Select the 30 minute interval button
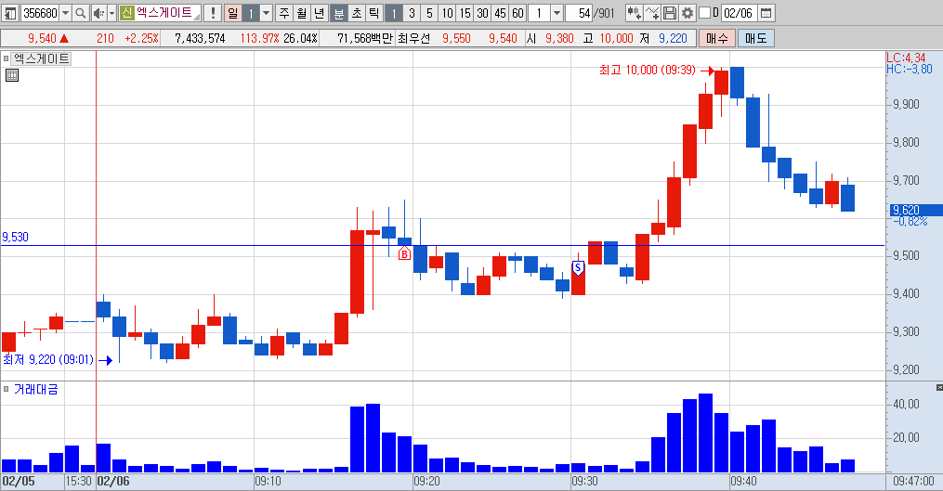The width and height of the screenshot is (943, 491). coord(482,13)
